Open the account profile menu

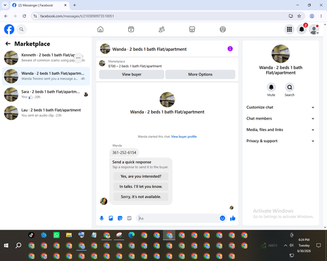click(x=314, y=29)
